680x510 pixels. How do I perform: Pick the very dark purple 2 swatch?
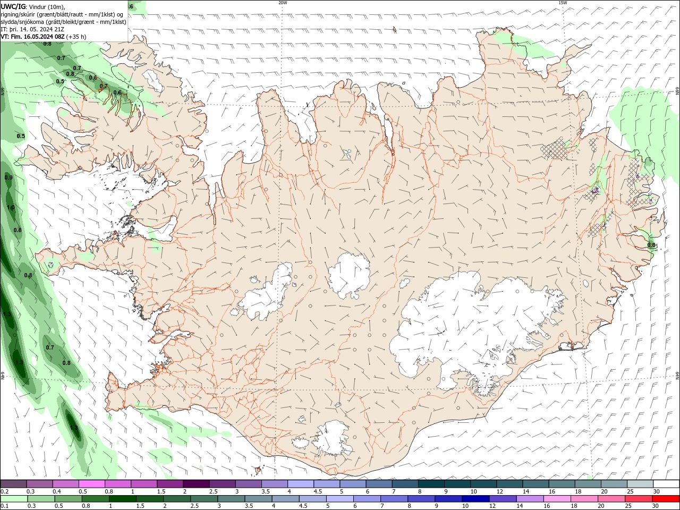[196, 484]
